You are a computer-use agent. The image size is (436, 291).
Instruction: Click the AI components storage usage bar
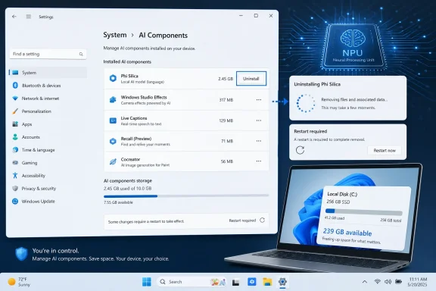[186, 196]
